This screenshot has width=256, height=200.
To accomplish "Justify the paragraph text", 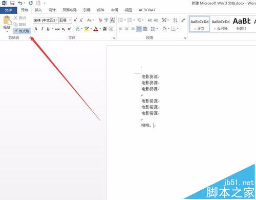I will [139, 29].
